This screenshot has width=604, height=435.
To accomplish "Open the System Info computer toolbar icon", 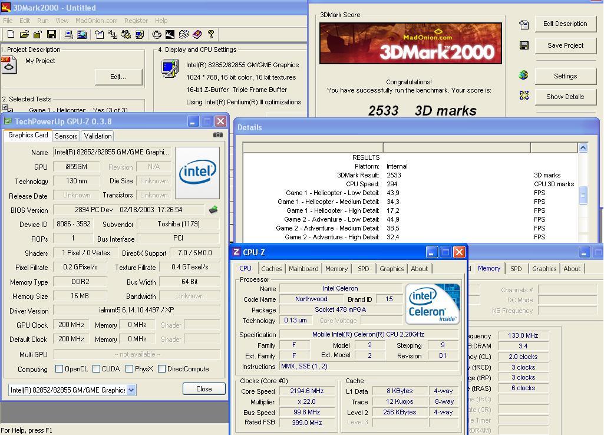I will (x=68, y=34).
